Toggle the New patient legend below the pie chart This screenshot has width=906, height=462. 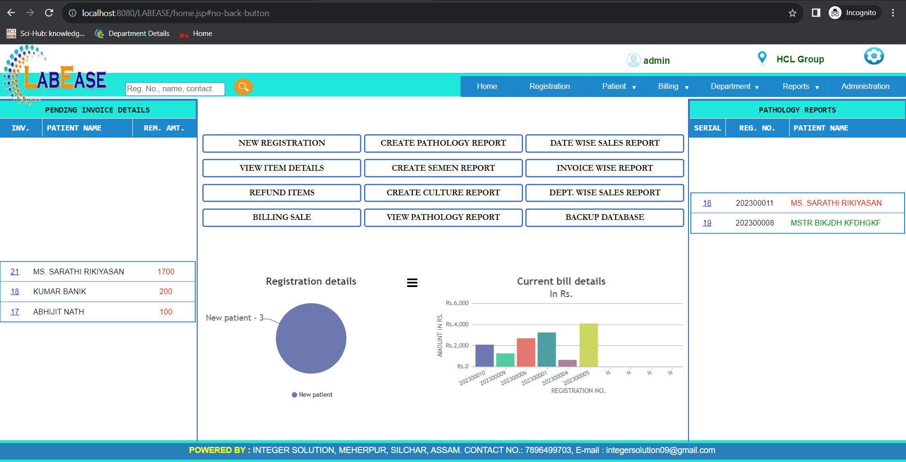tap(312, 394)
